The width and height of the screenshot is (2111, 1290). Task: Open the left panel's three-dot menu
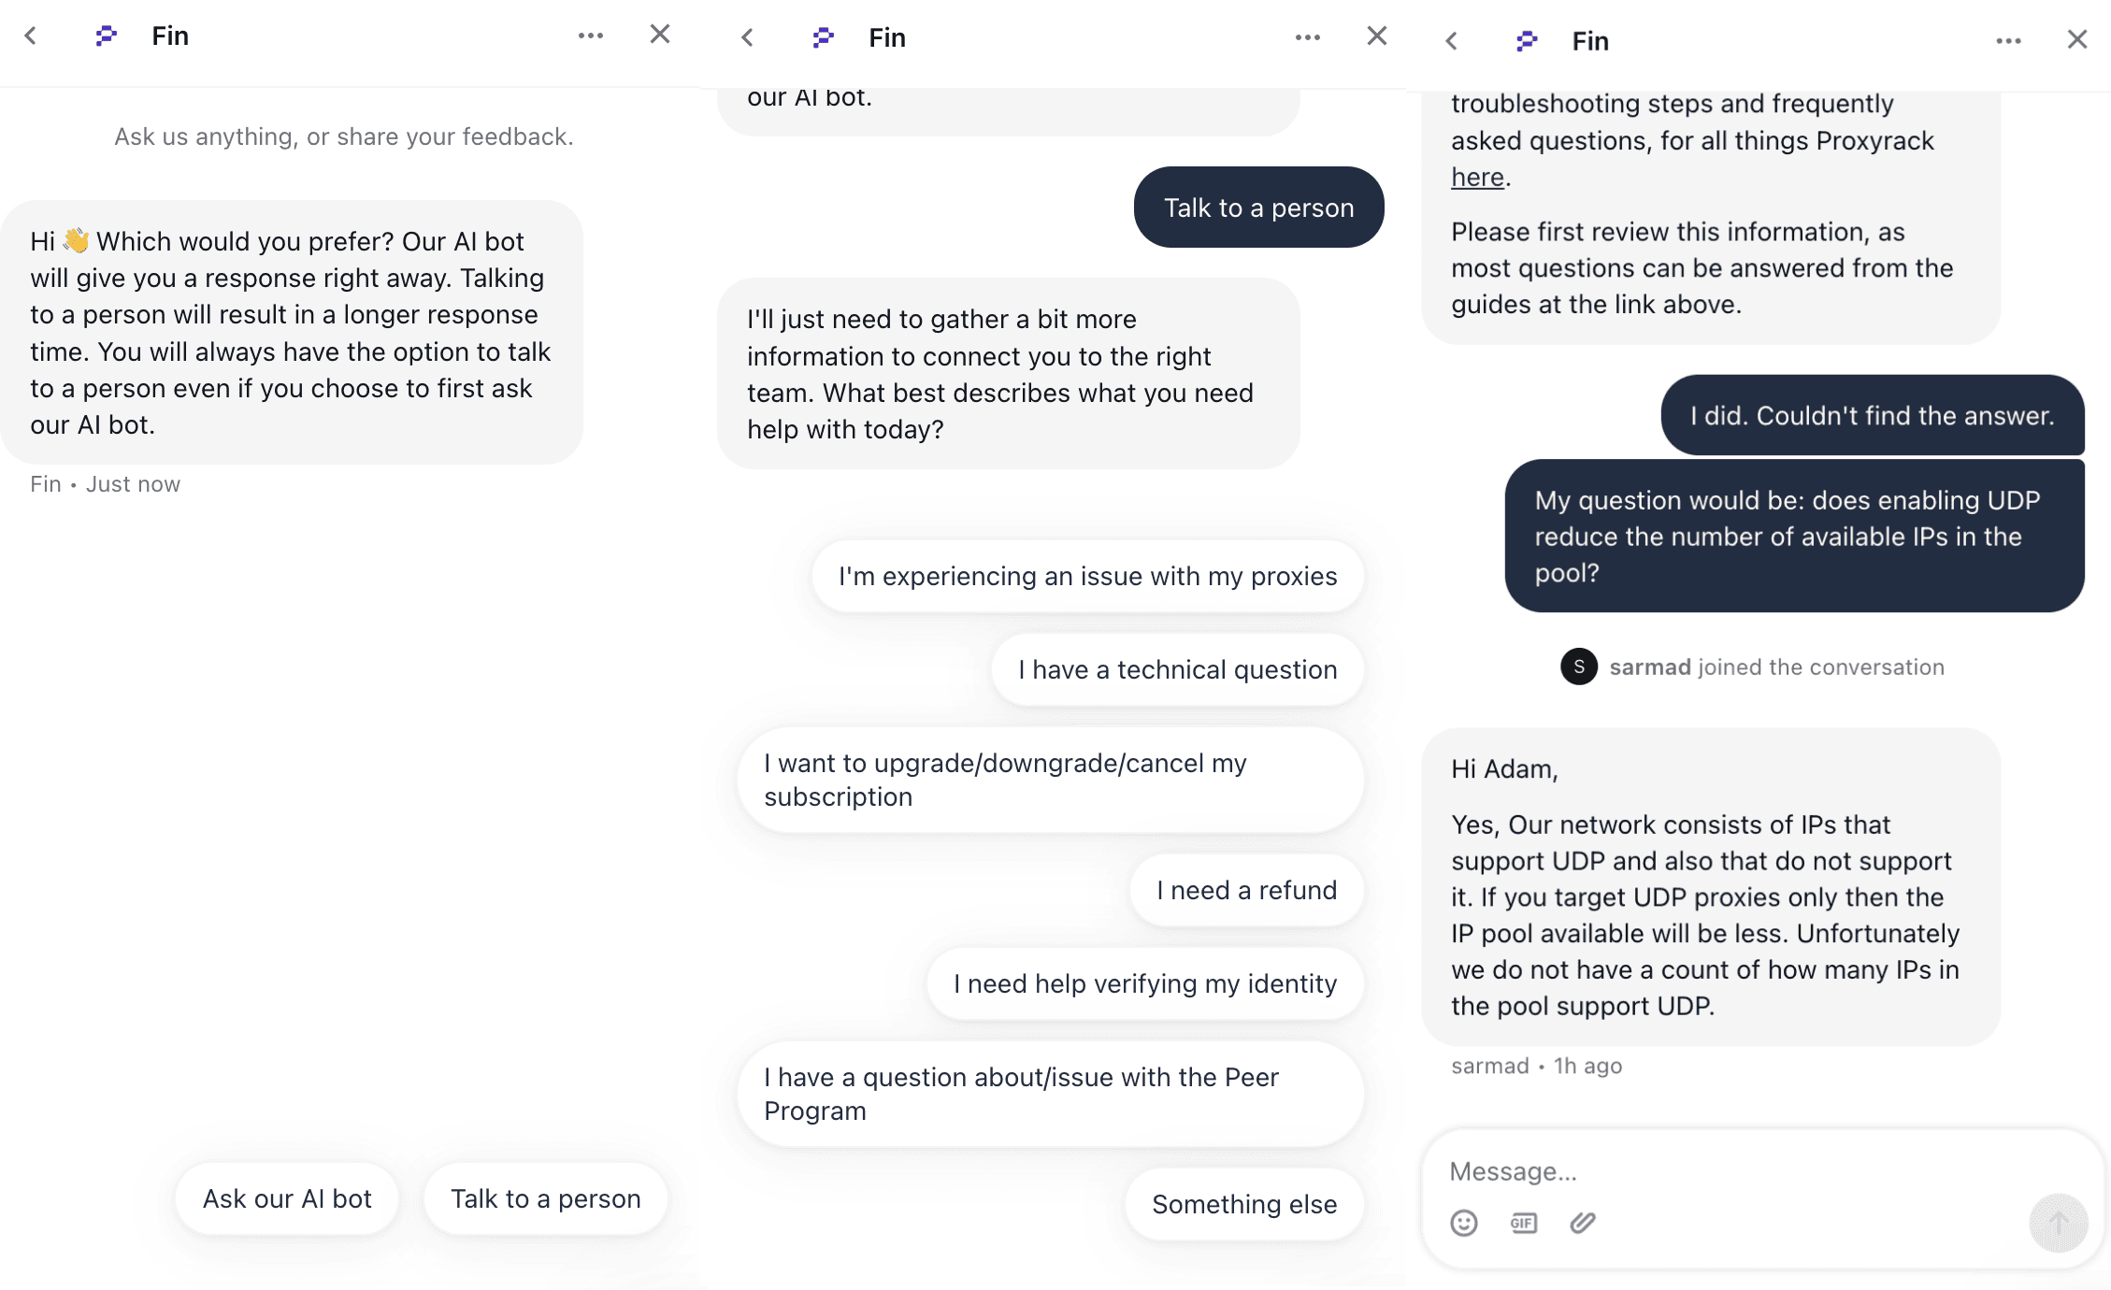(590, 36)
